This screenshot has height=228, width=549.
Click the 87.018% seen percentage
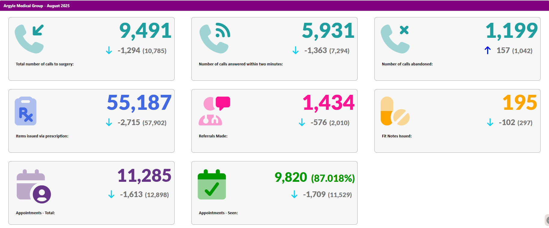pyautogui.click(x=333, y=178)
